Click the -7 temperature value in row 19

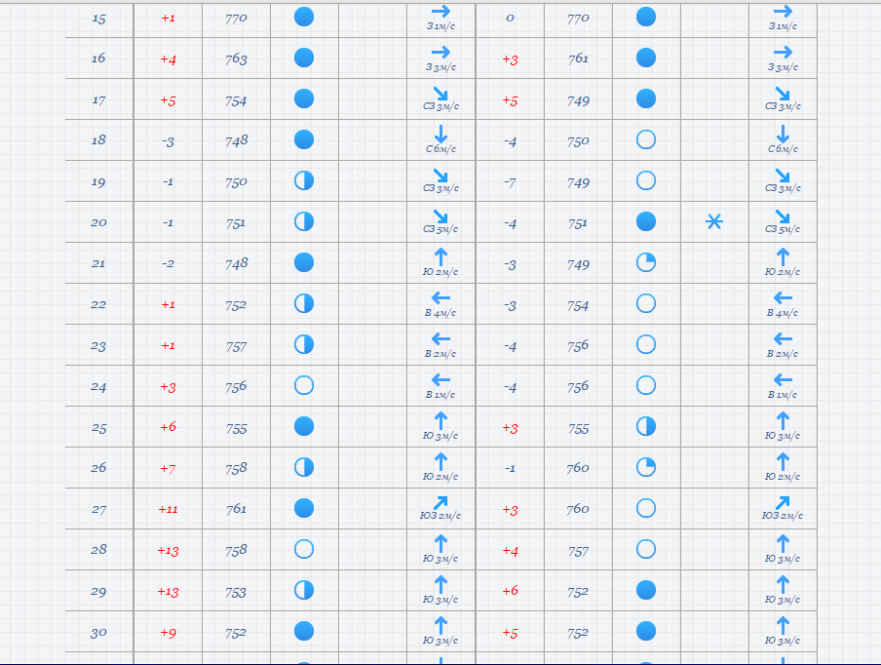(x=510, y=182)
